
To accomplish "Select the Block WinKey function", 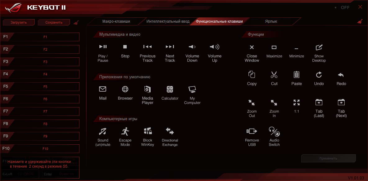I will click(148, 131).
